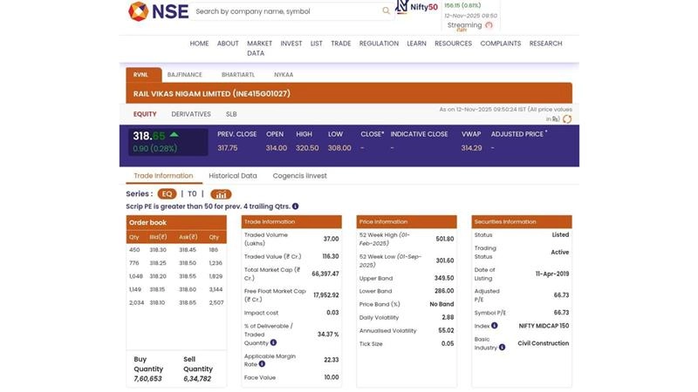Select the T0 series option
Screen dimensions: 698x392
tap(192, 194)
